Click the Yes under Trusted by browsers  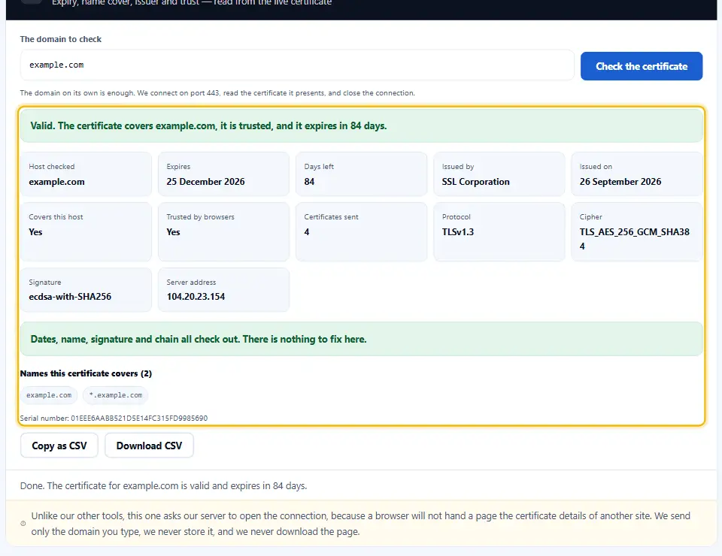[x=173, y=231]
